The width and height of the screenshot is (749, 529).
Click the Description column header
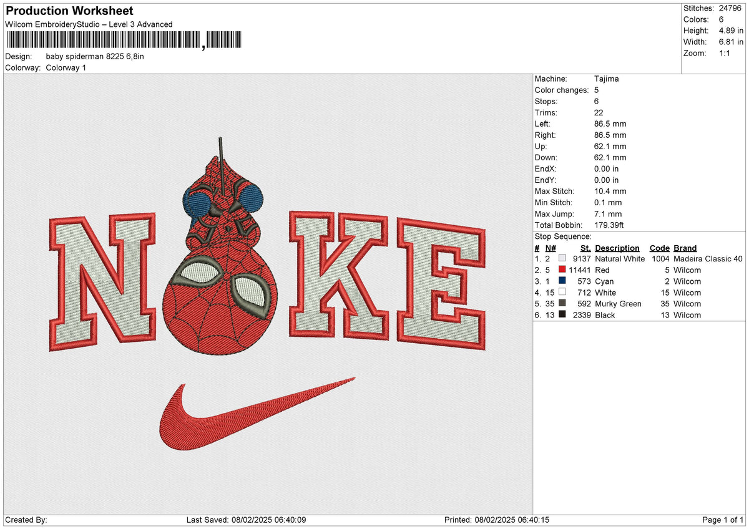click(x=617, y=248)
